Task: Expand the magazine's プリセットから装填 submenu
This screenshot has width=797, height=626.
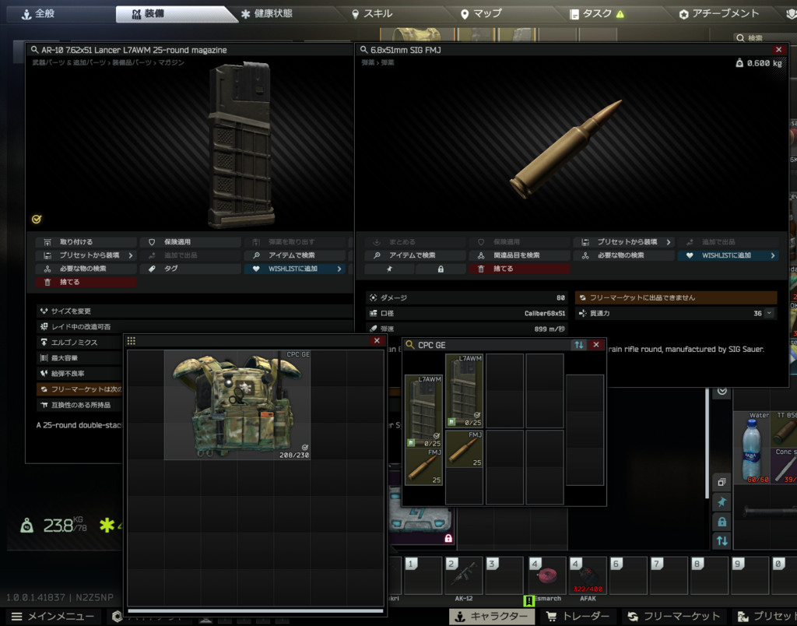Action: click(86, 255)
